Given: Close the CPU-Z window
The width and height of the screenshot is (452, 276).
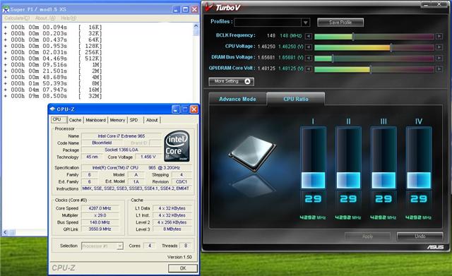Looking at the screenshot, I should point(194,109).
